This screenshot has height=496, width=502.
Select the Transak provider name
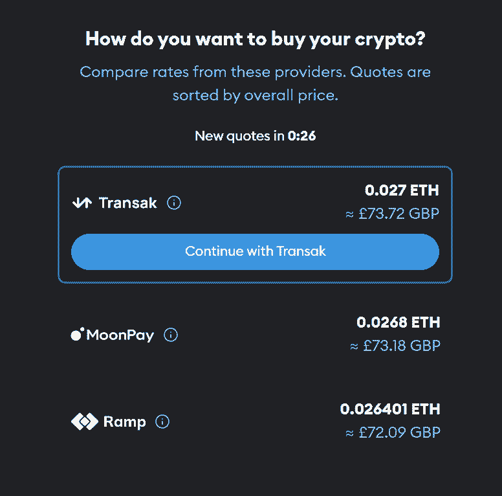[x=128, y=203]
